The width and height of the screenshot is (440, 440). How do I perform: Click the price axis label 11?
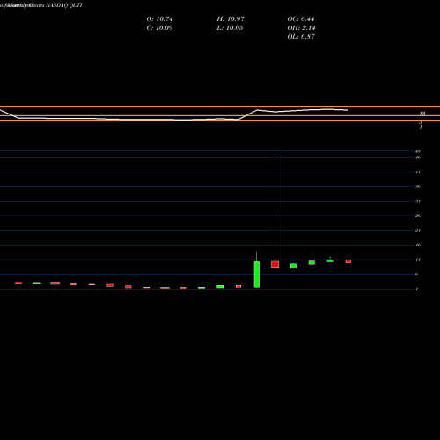(418, 260)
